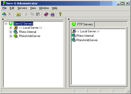Click Local Server computer icon in tree
Viewport: 131px width, 94px height.
[x=16, y=28]
